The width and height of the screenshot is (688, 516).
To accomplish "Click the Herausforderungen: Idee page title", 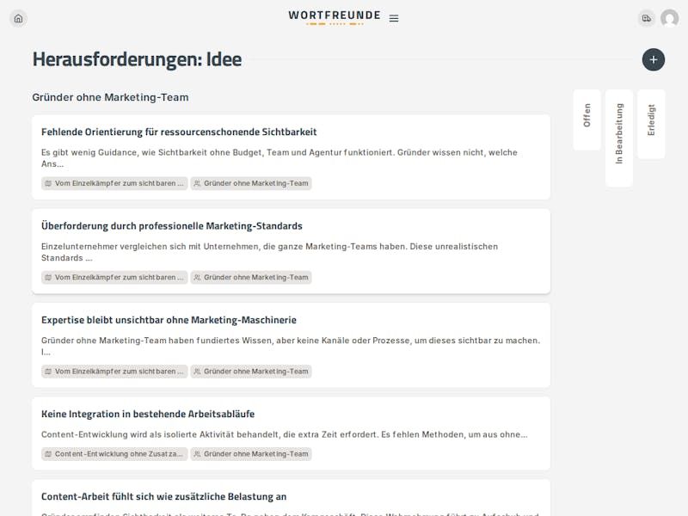I will [x=137, y=59].
